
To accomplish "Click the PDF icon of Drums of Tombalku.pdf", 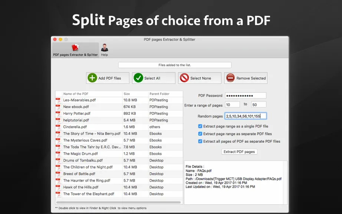I will [x=58, y=160].
